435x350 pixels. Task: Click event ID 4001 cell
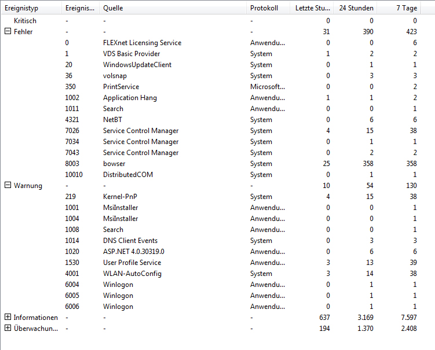point(72,274)
